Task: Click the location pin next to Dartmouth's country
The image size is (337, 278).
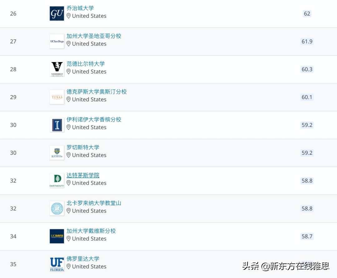Action: pos(68,183)
